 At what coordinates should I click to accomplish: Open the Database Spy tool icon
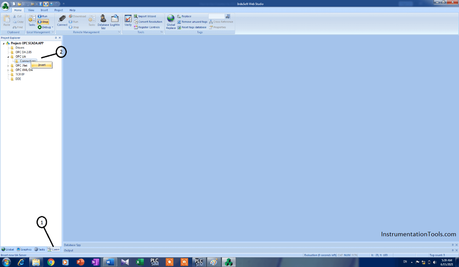[x=103, y=22]
